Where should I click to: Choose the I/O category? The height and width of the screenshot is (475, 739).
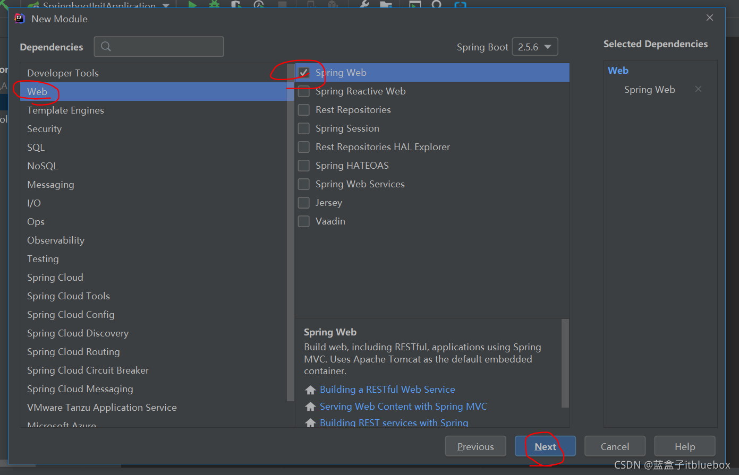coord(153,203)
